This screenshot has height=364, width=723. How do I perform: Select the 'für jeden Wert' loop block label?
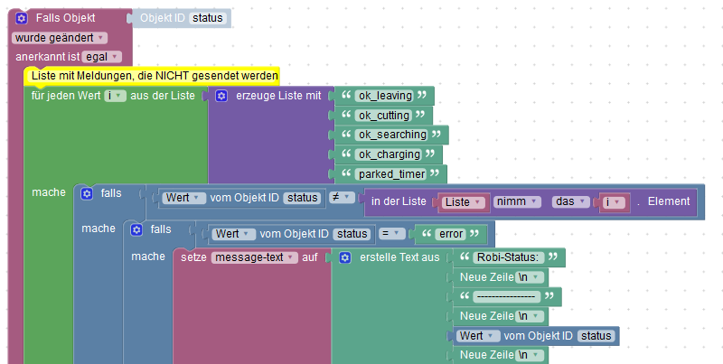tap(66, 96)
